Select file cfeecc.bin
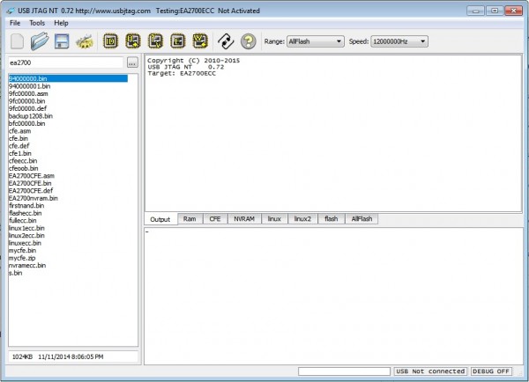The height and width of the screenshot is (382, 529). pos(23,161)
